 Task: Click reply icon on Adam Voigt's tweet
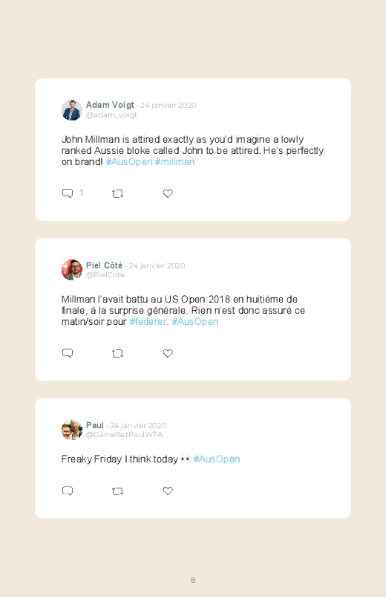tap(68, 193)
